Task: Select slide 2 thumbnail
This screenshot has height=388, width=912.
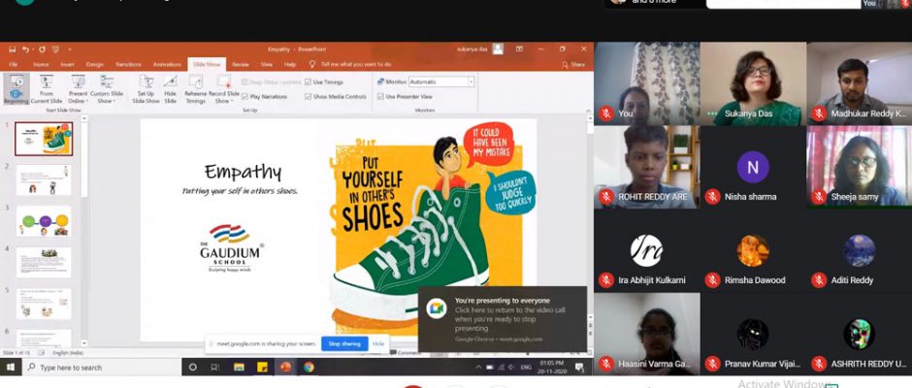Action: (44, 179)
